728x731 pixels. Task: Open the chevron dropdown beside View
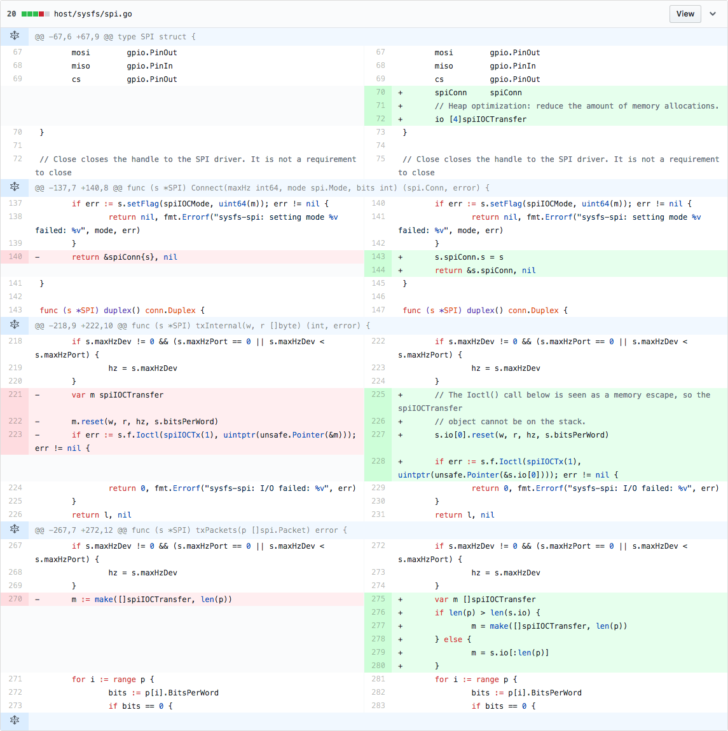pyautogui.click(x=713, y=14)
